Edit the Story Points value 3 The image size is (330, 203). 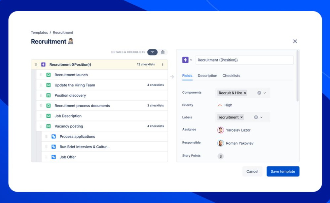(x=220, y=156)
